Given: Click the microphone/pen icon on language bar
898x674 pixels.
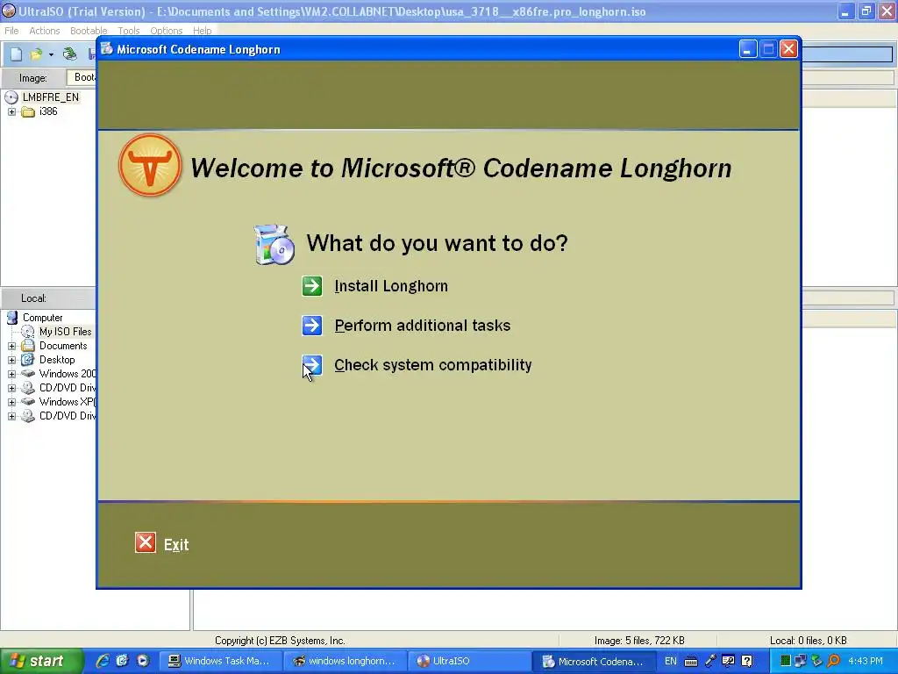Looking at the screenshot, I should (710, 661).
